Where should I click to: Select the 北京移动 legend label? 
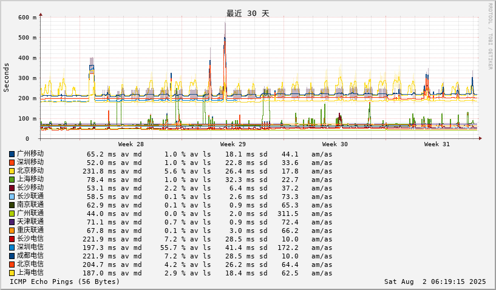(30, 170)
